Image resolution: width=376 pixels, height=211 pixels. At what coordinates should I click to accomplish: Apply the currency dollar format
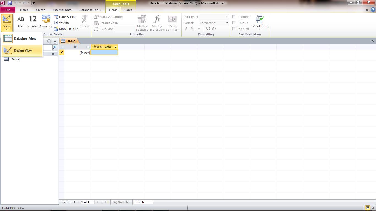point(186,29)
